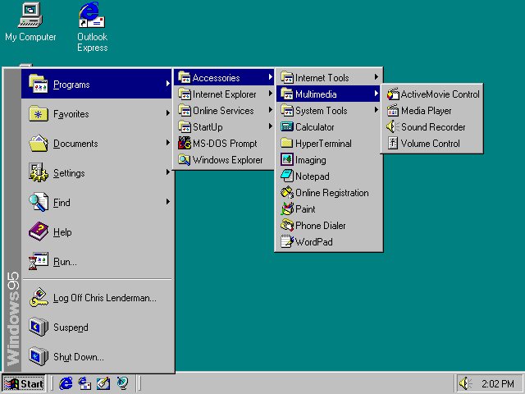The width and height of the screenshot is (525, 394).
Task: Click the Outlook Express Quick Launch icon
Action: pos(84,383)
